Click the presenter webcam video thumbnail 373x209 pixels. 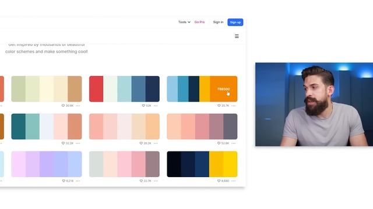pyautogui.click(x=314, y=105)
